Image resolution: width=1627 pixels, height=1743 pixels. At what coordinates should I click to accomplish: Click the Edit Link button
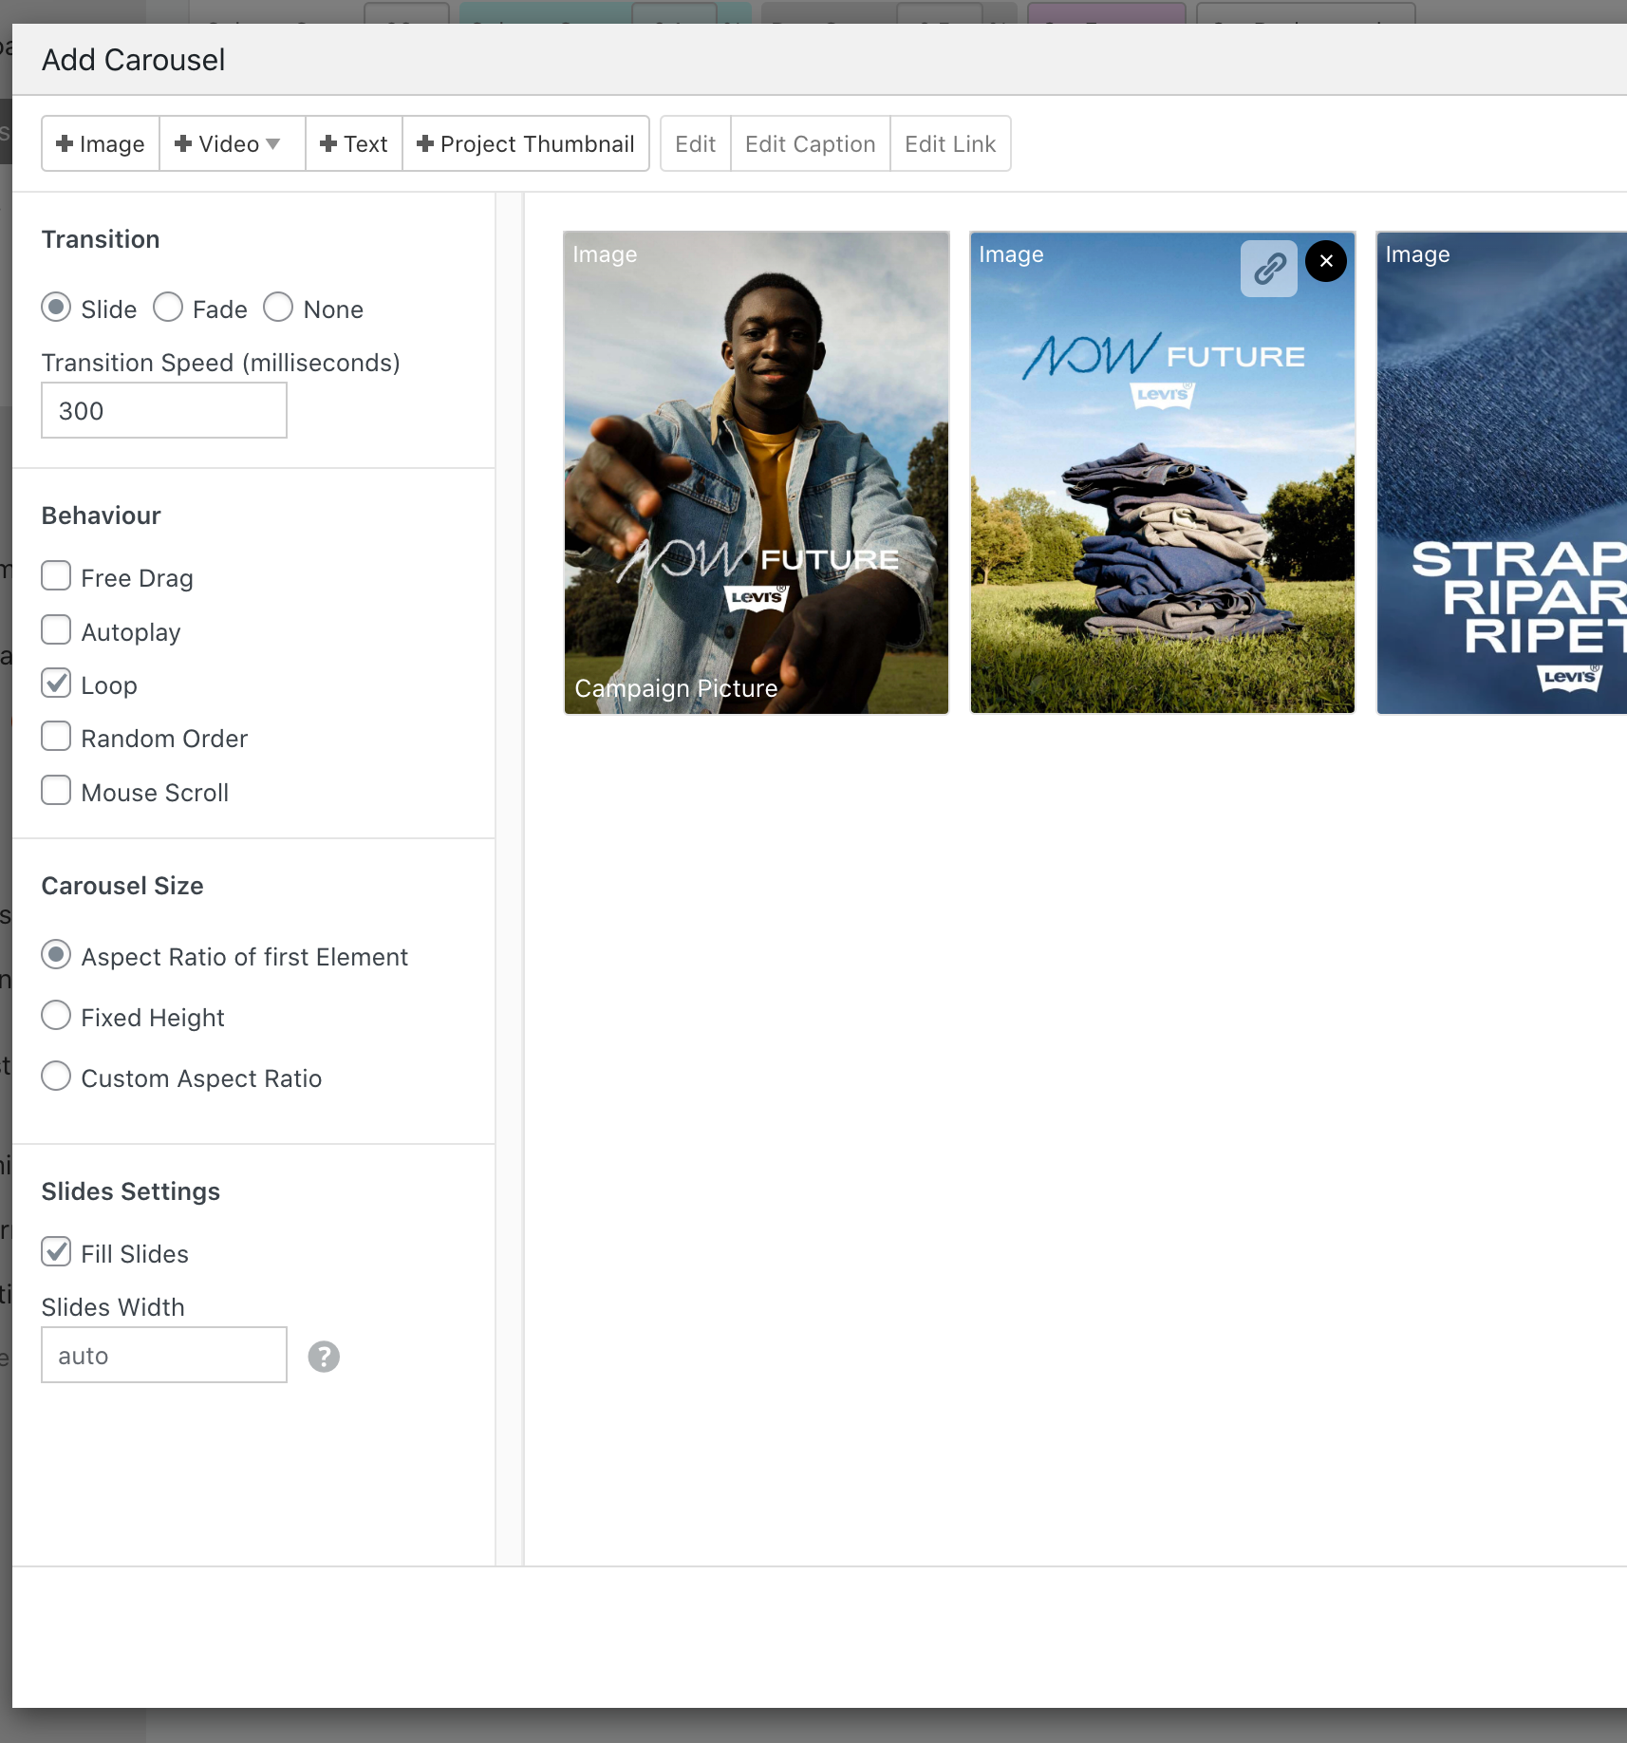949,144
